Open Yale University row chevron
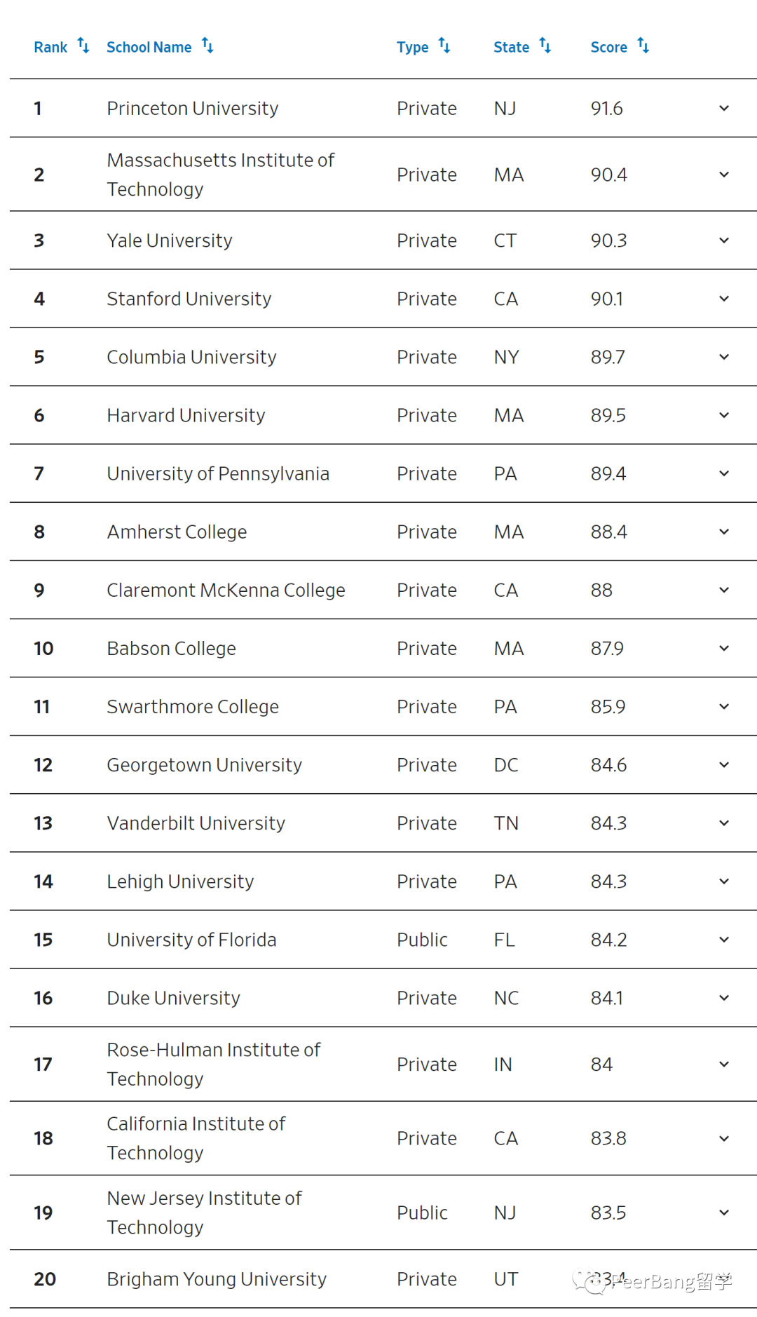The width and height of the screenshot is (757, 1317). tap(724, 240)
